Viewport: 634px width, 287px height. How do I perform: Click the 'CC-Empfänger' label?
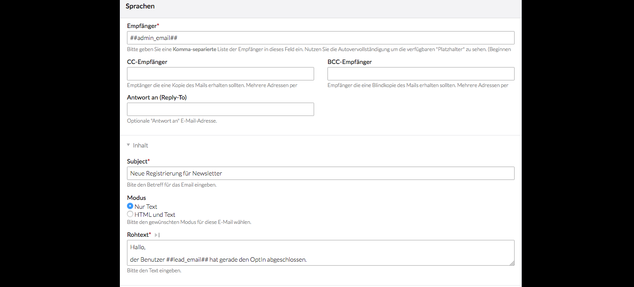pos(147,62)
